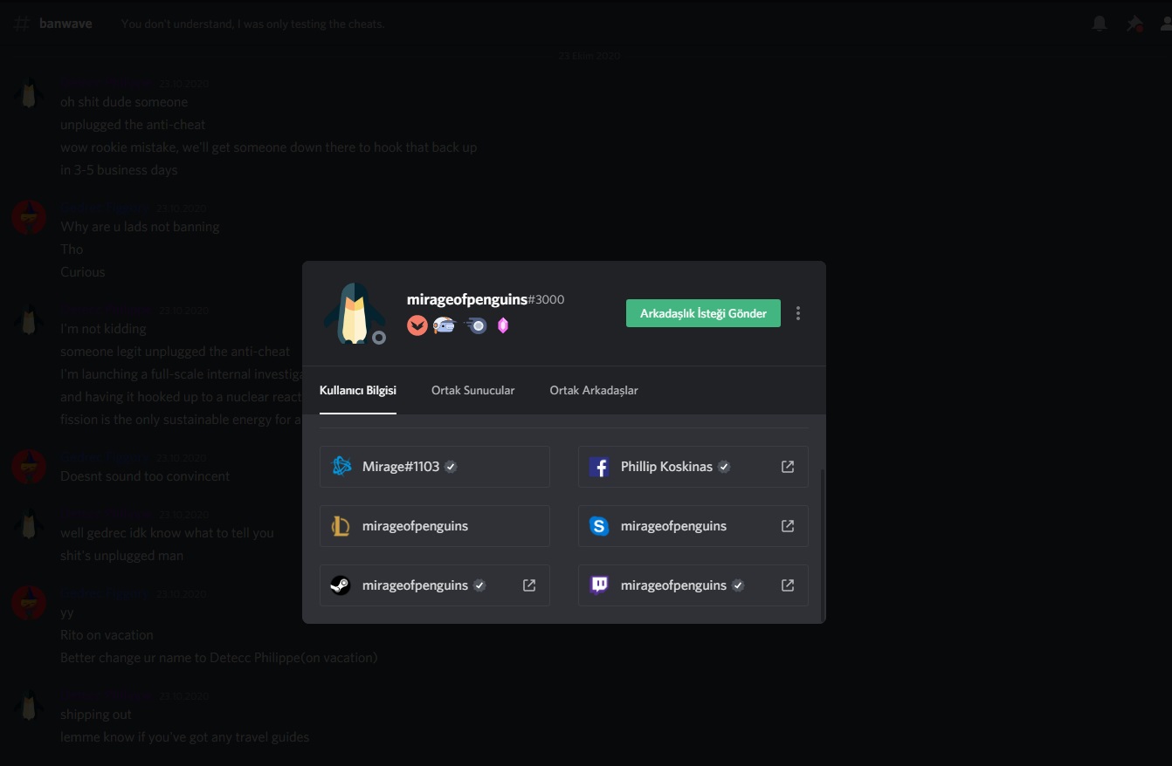The image size is (1172, 766).
Task: Select the Kullanıcı Bilgisi tab
Action: pyautogui.click(x=358, y=390)
